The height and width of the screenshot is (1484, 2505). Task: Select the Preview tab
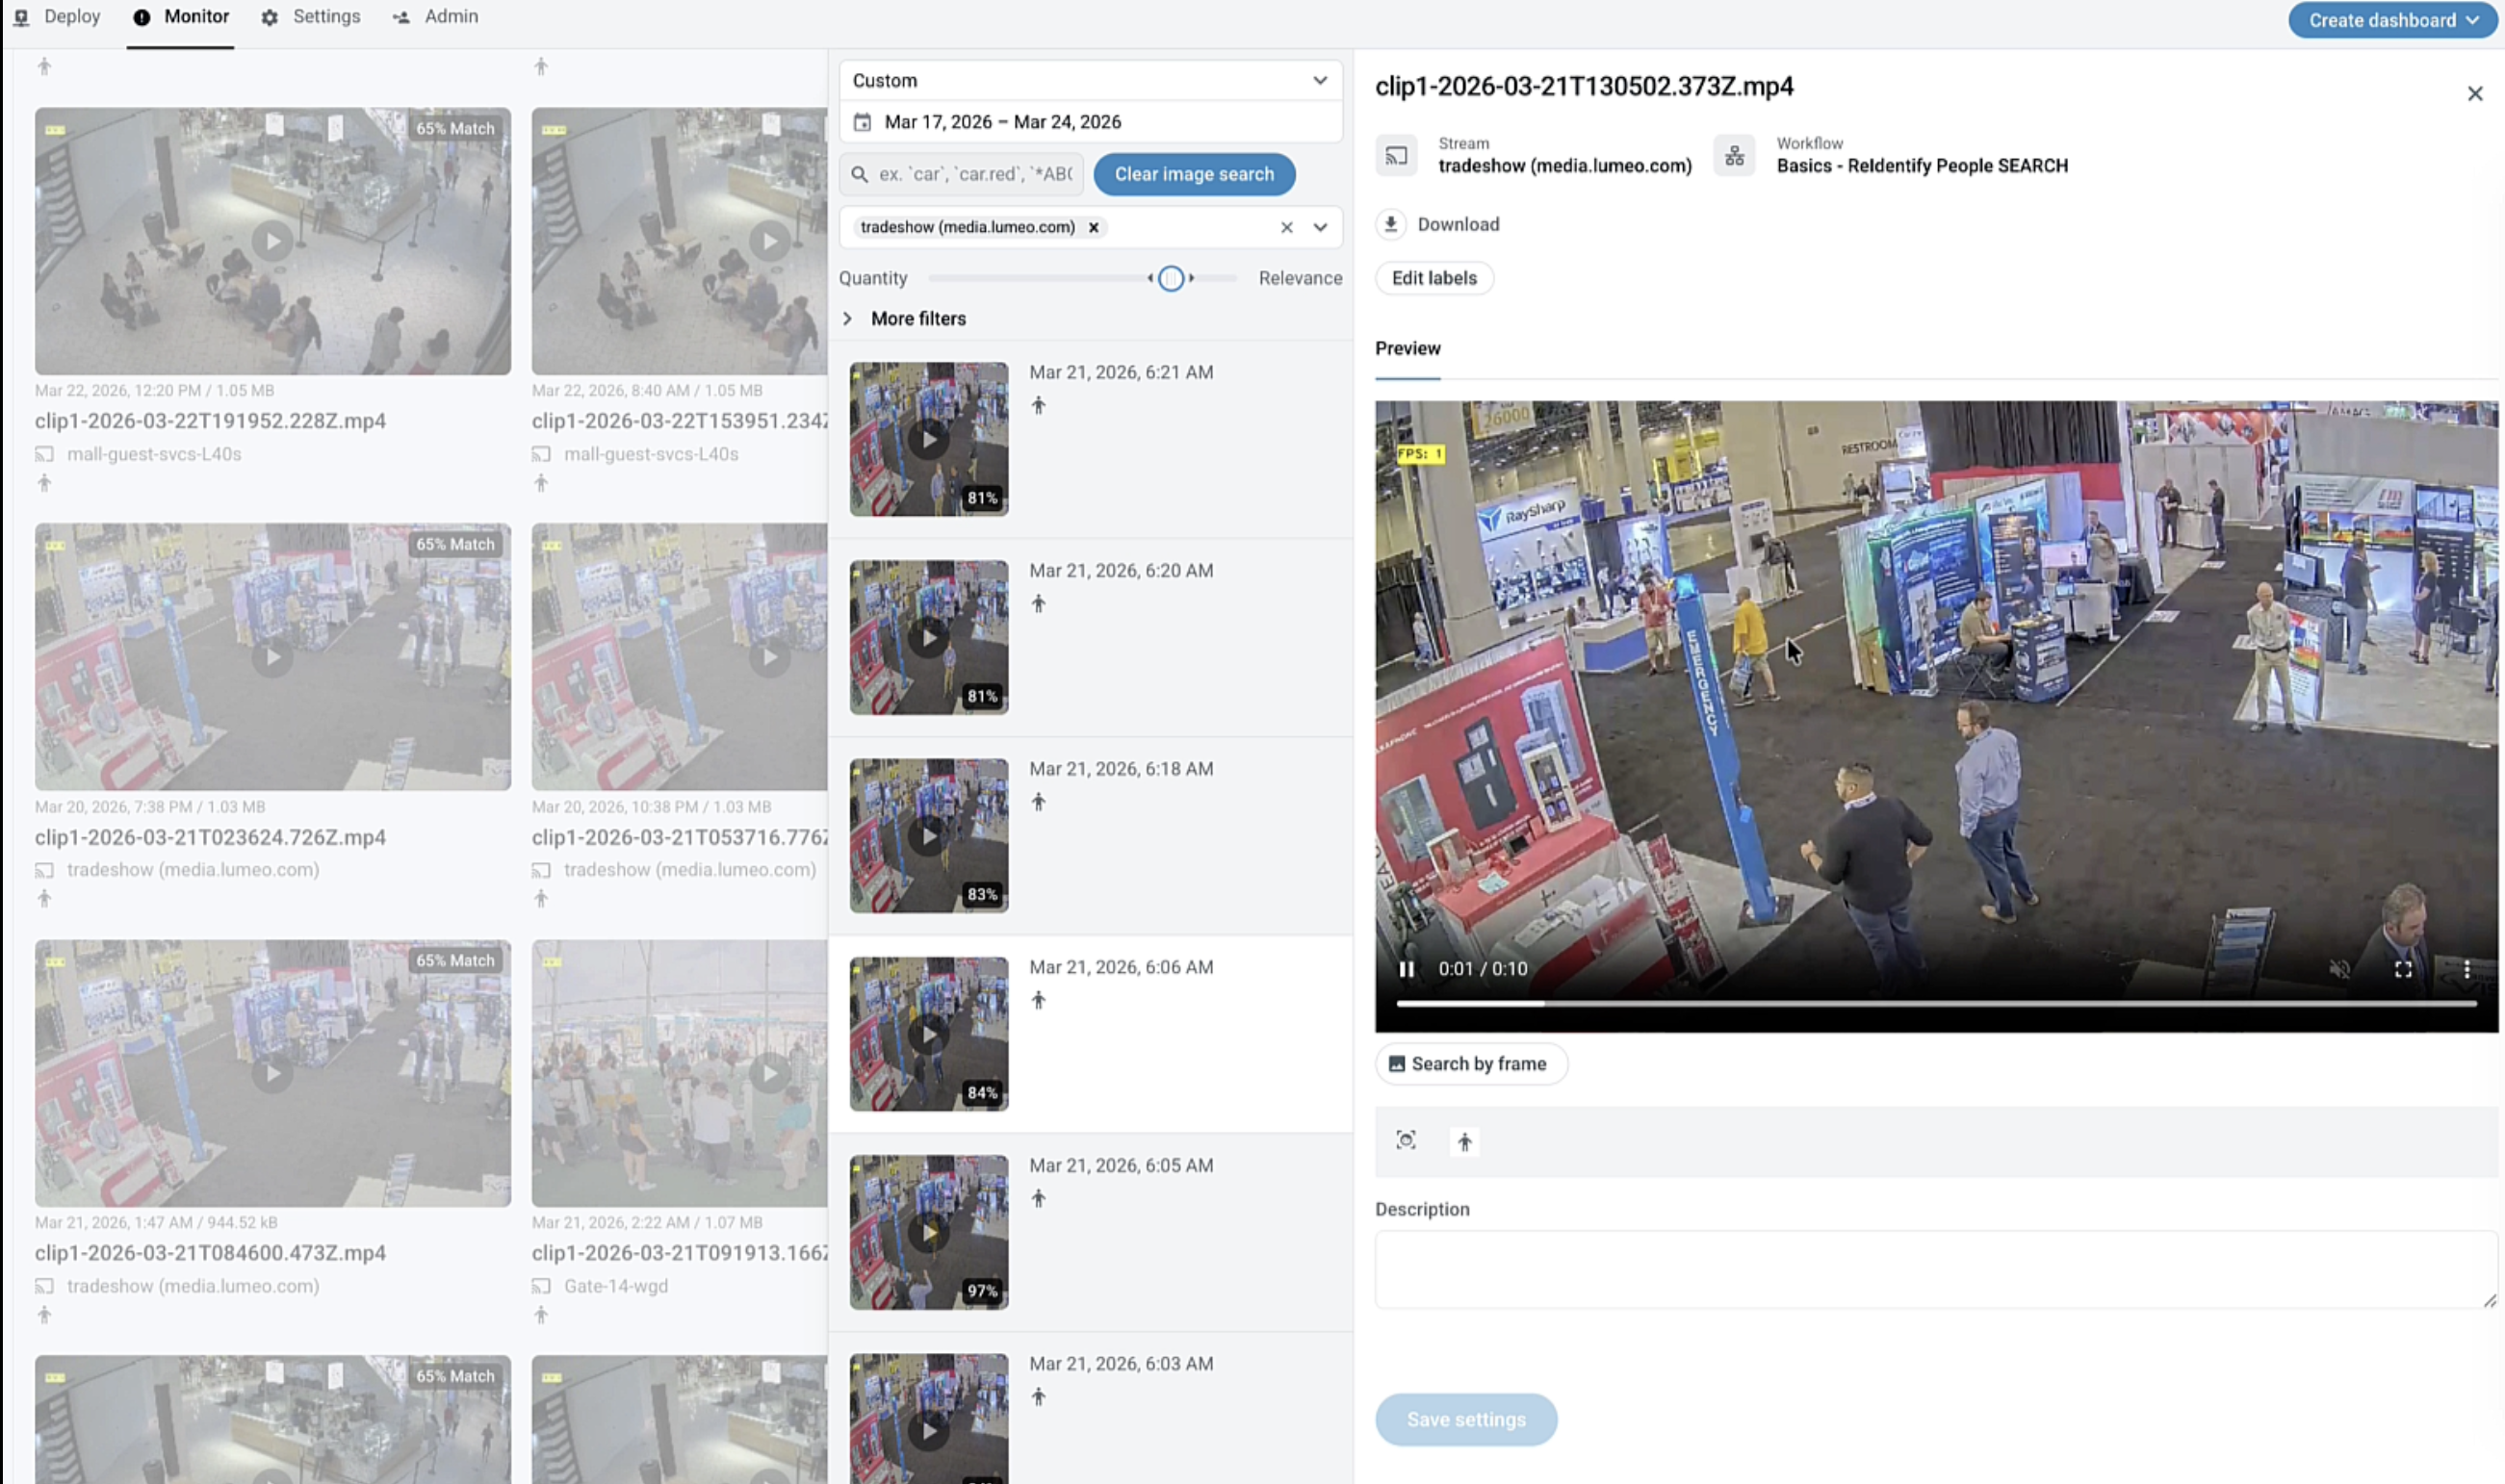click(x=1407, y=349)
